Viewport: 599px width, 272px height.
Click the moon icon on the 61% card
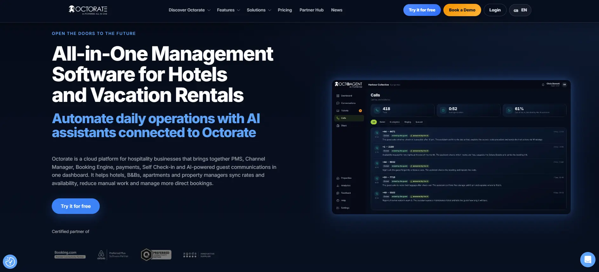[509, 110]
